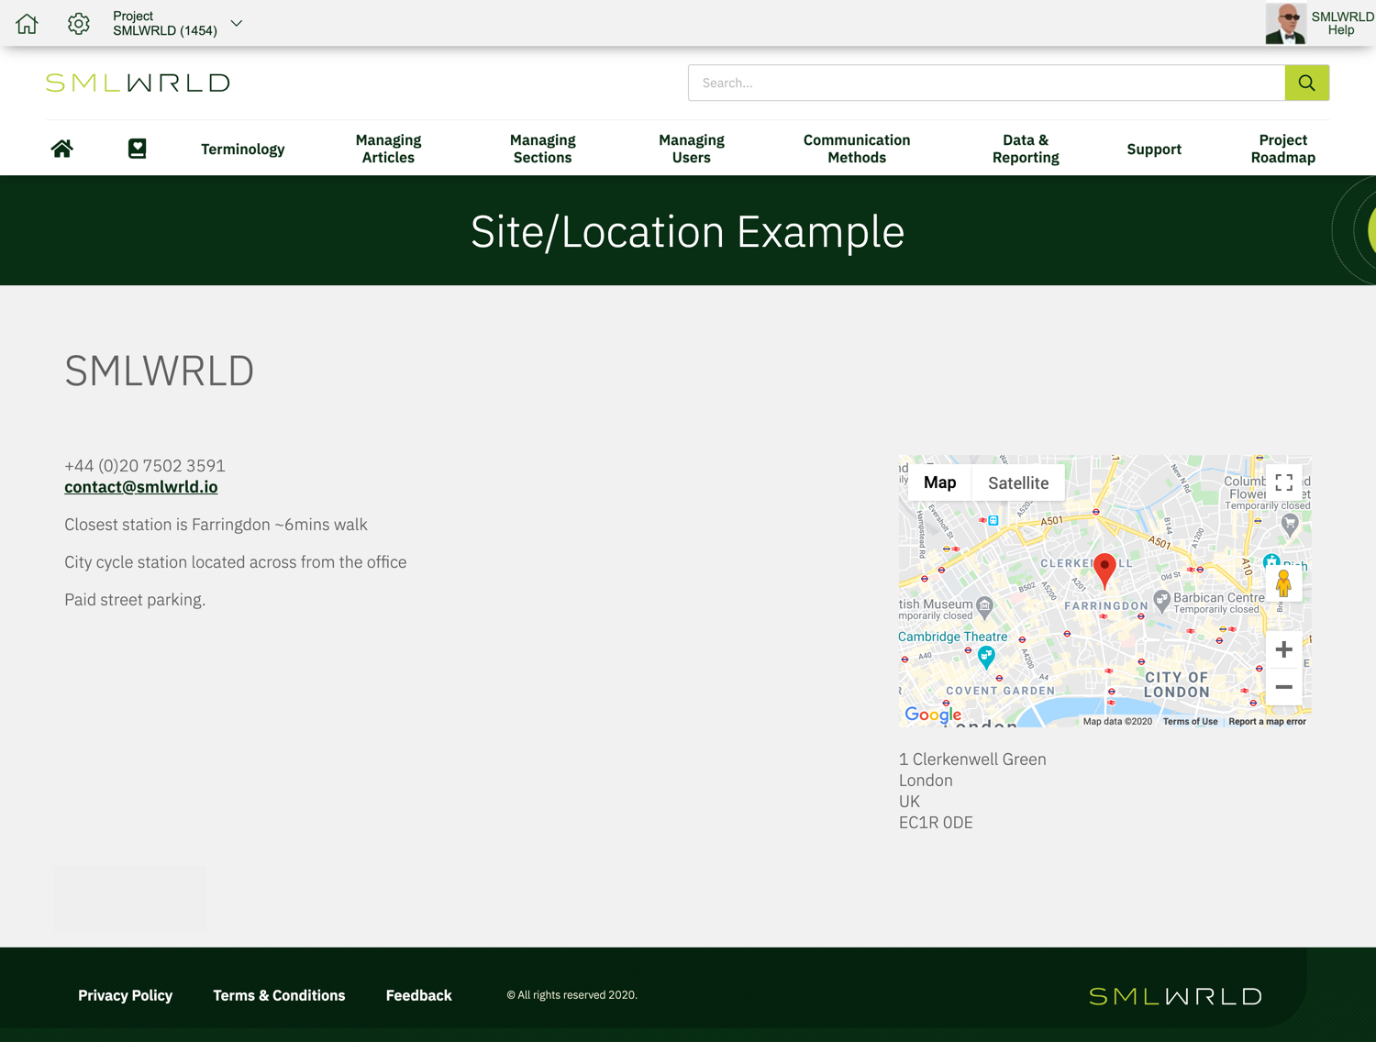Open the Terms & Conditions footer link
The width and height of the screenshot is (1376, 1042).
click(x=280, y=995)
